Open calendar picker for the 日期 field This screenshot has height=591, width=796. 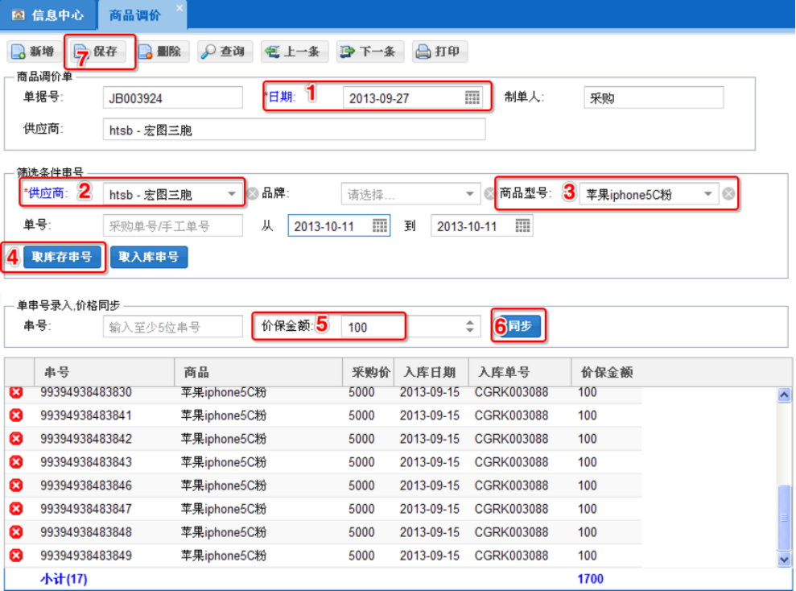[472, 97]
